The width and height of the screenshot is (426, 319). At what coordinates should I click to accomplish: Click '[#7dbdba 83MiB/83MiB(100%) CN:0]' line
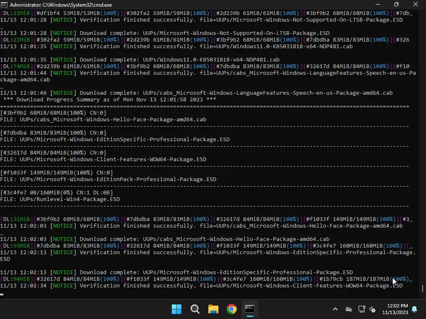53,133
